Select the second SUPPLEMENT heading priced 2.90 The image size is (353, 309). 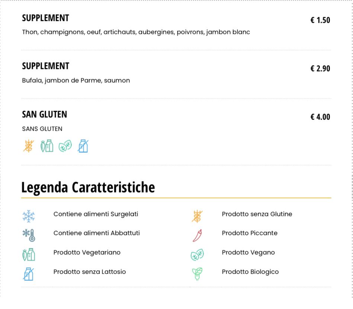[45, 66]
